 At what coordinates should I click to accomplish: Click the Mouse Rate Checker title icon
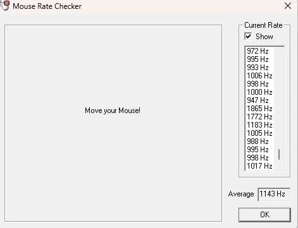pyautogui.click(x=5, y=5)
